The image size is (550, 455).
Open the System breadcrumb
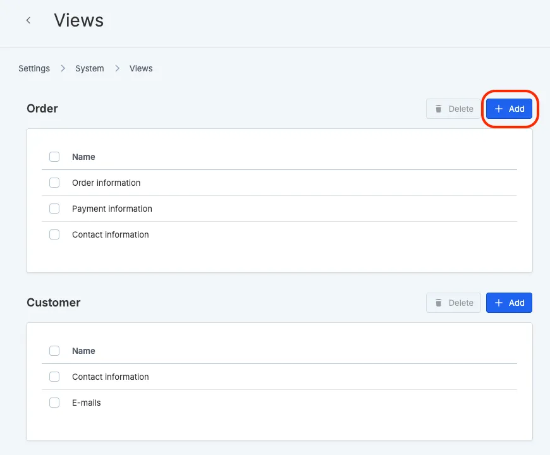click(x=89, y=68)
